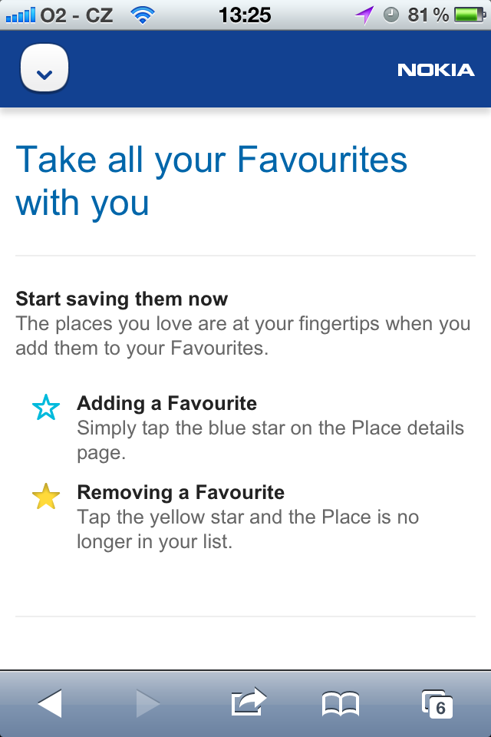This screenshot has width=491, height=737.
Task: Expand the Nokia header dropdown chevron
Action: pos(44,71)
